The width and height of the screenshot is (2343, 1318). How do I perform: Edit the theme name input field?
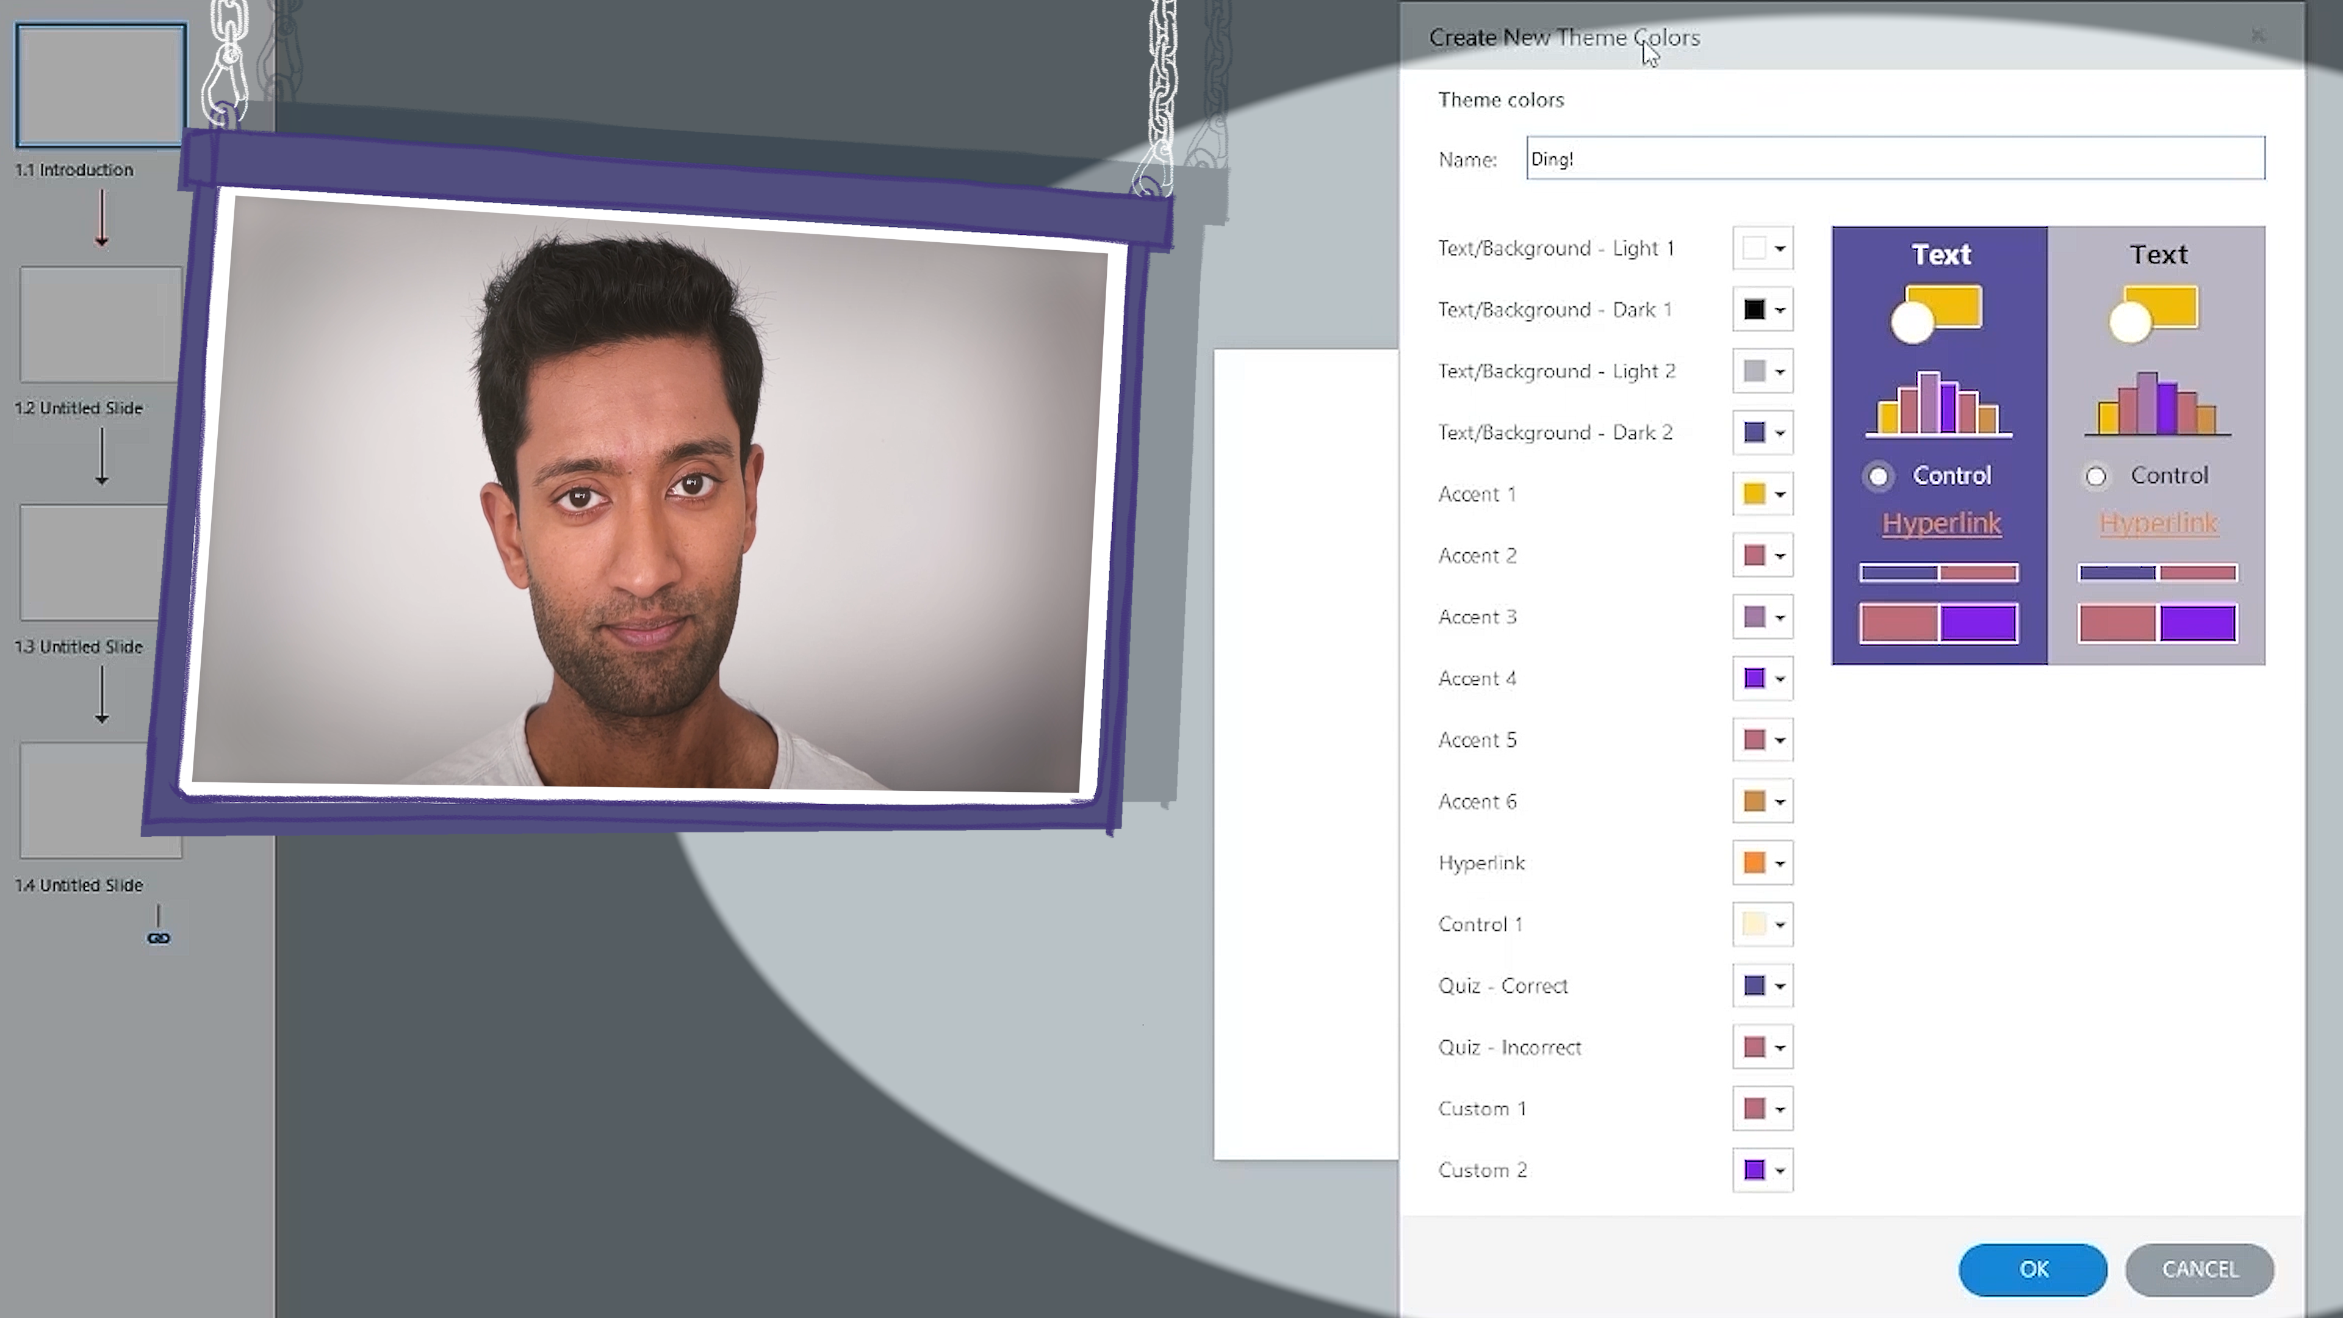pyautogui.click(x=1894, y=157)
